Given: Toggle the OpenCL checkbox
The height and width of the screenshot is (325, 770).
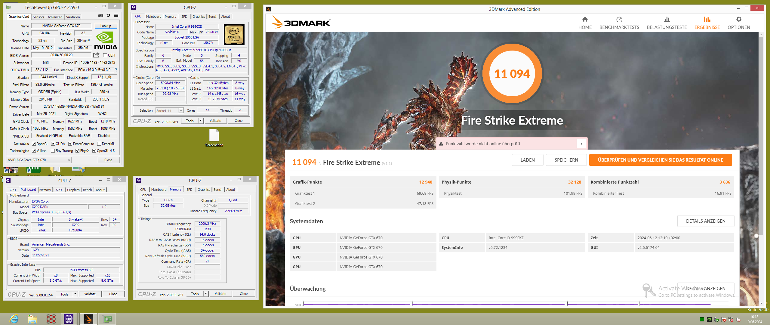Looking at the screenshot, I should [34, 144].
